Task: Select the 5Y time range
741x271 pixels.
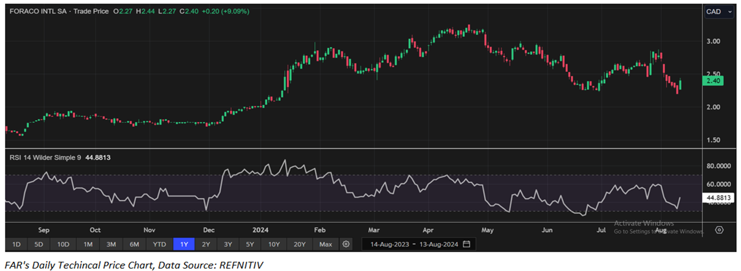Action: coord(250,244)
